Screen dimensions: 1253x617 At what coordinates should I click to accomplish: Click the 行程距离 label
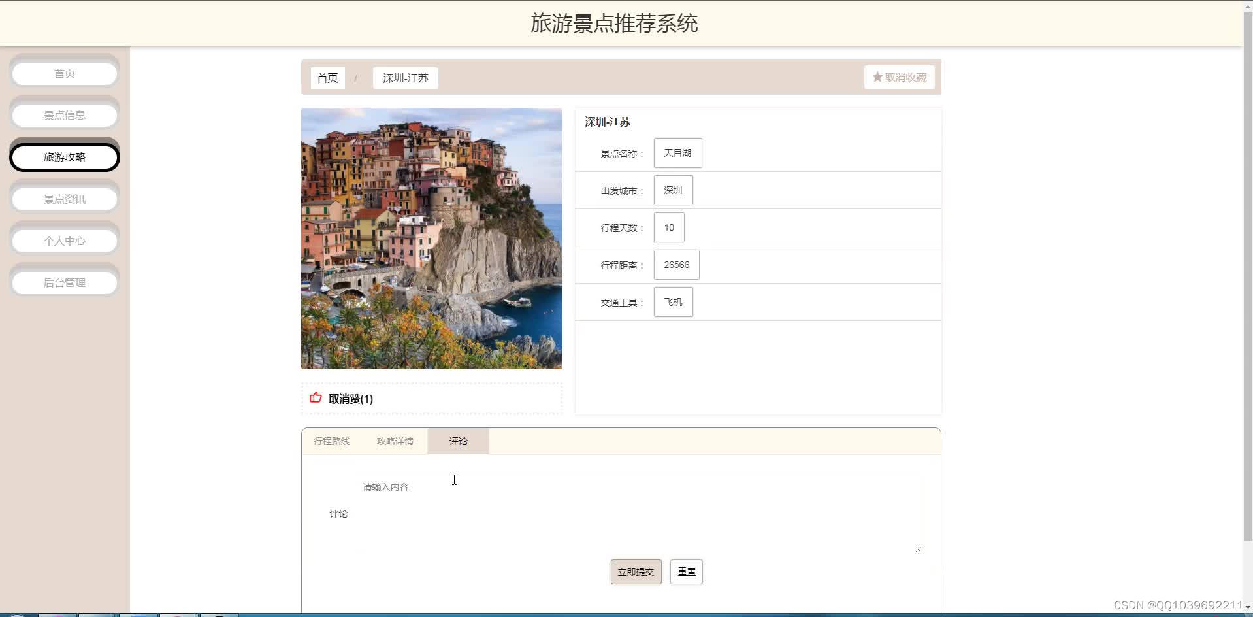[622, 265]
